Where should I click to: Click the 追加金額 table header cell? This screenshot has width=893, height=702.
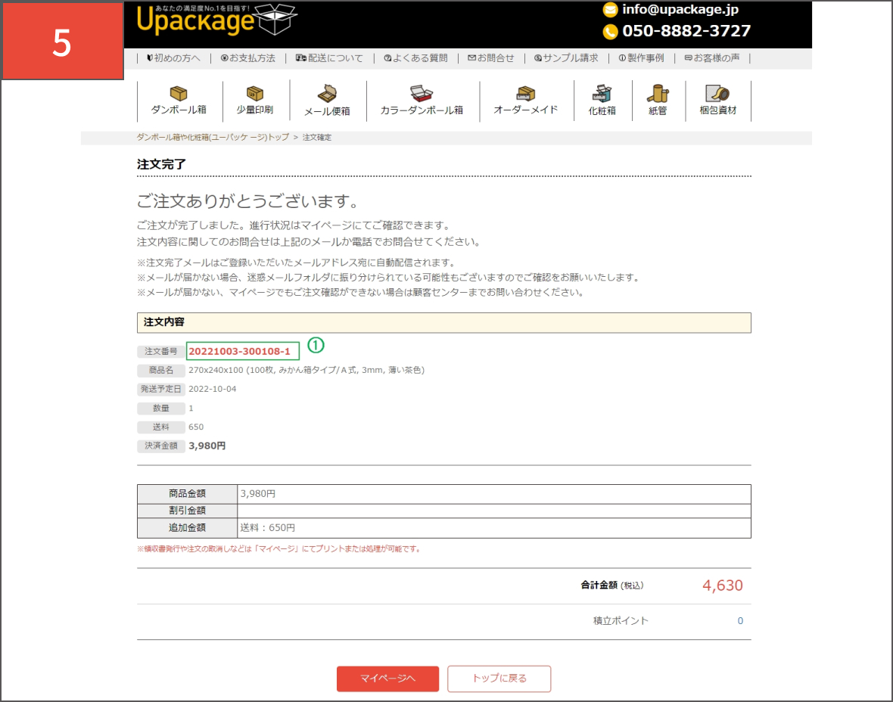(x=188, y=528)
